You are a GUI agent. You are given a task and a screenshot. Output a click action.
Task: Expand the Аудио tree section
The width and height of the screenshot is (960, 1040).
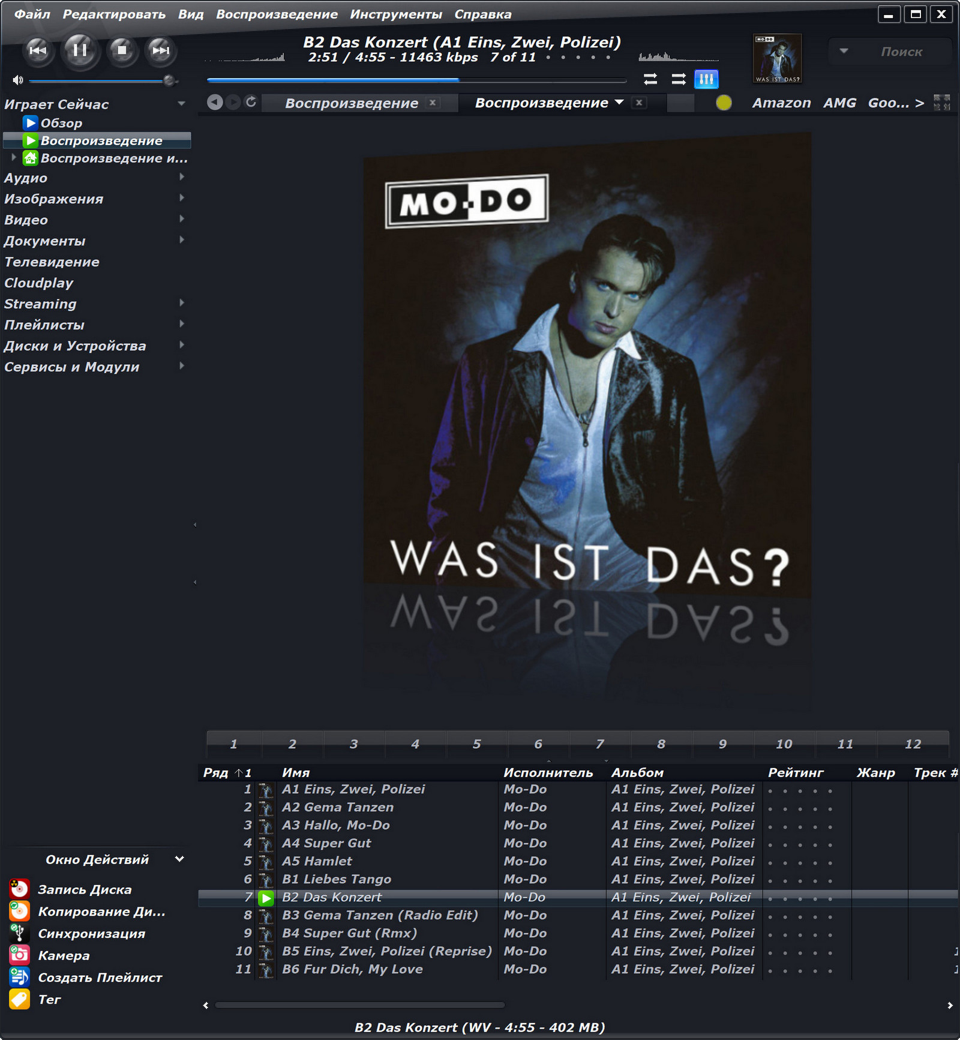182,177
